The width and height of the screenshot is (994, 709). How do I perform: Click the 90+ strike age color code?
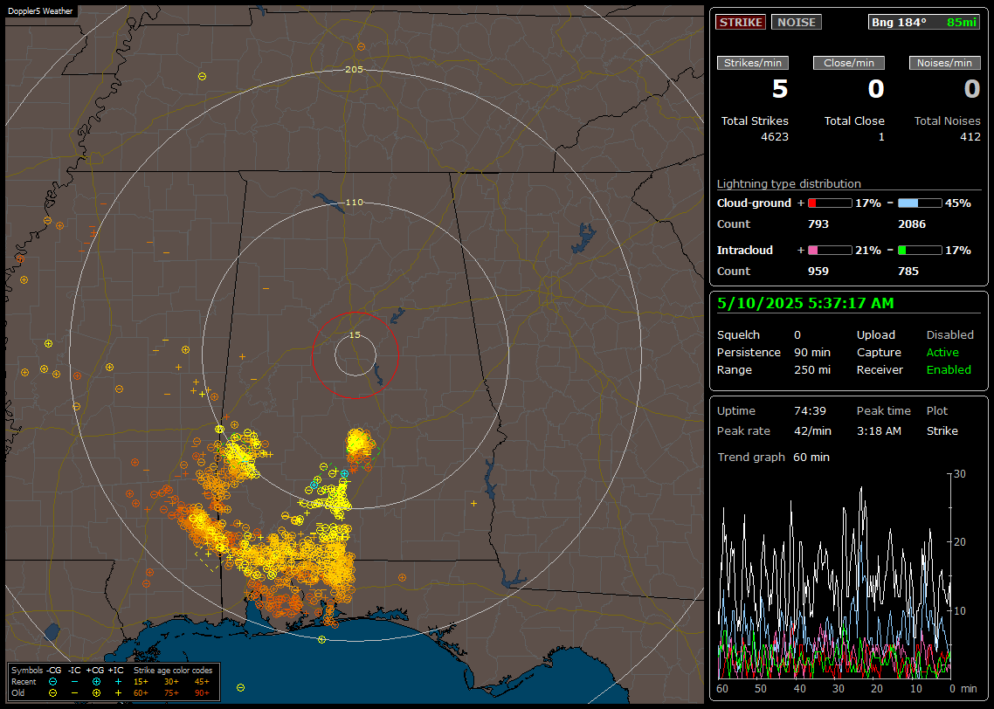[202, 693]
